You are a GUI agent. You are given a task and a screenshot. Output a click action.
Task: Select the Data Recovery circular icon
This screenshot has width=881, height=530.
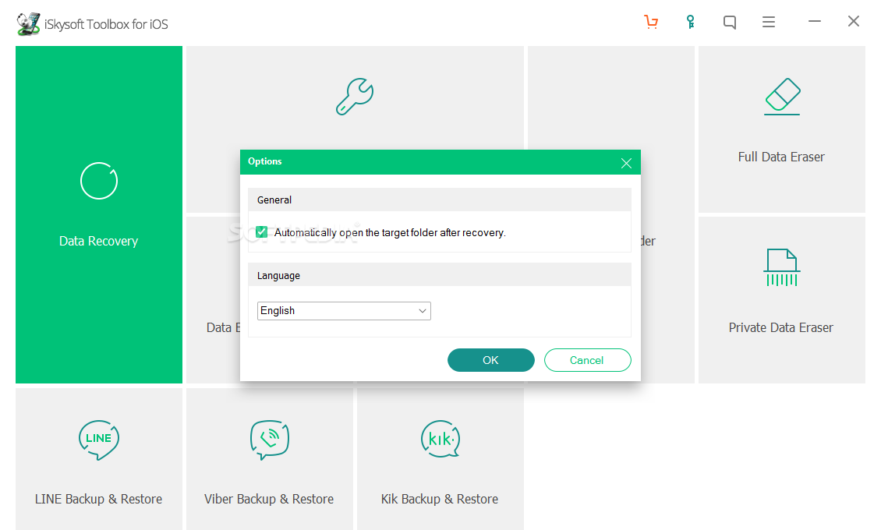[99, 181]
